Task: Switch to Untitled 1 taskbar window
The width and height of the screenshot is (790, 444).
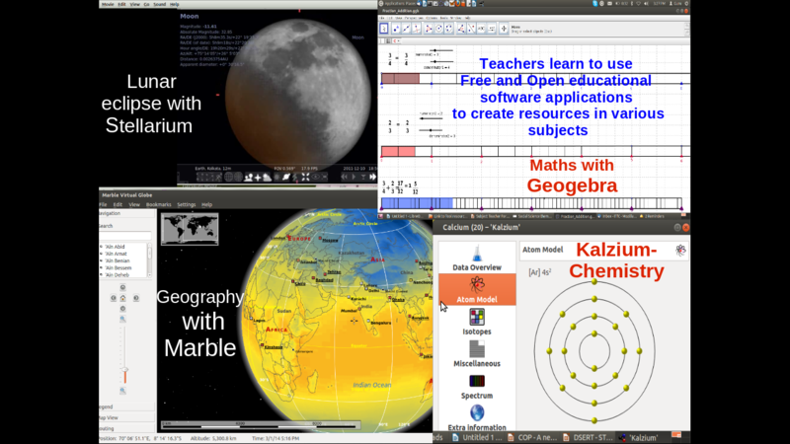Action: coord(477,438)
